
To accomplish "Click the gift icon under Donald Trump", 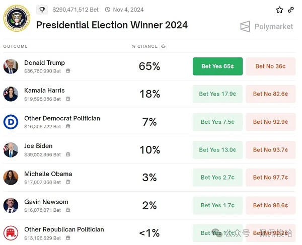I will (68, 71).
